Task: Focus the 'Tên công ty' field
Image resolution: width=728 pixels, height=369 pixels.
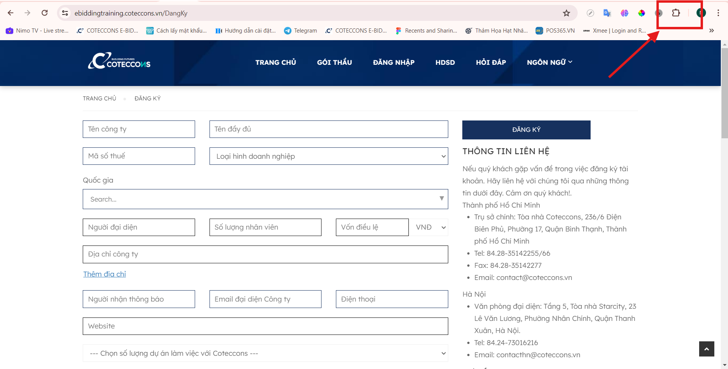Action: point(139,129)
